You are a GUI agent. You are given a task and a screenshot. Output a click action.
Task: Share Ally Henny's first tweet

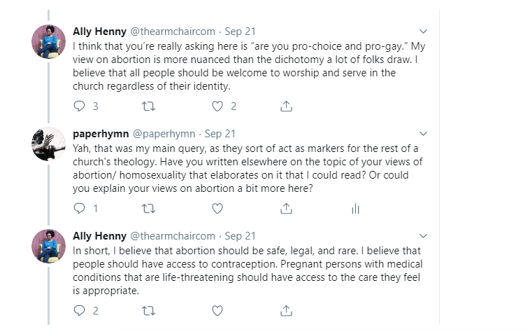coord(285,106)
